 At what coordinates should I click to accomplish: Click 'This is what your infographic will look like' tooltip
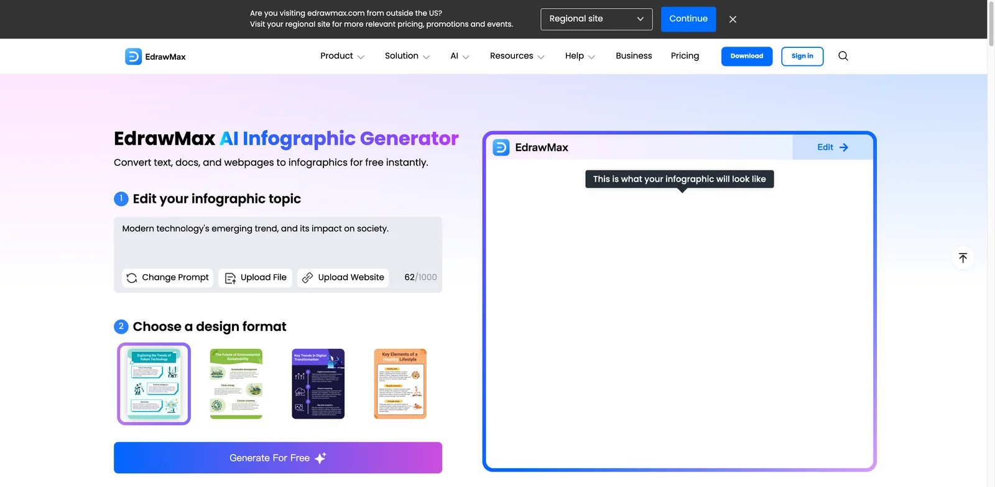pos(680,179)
